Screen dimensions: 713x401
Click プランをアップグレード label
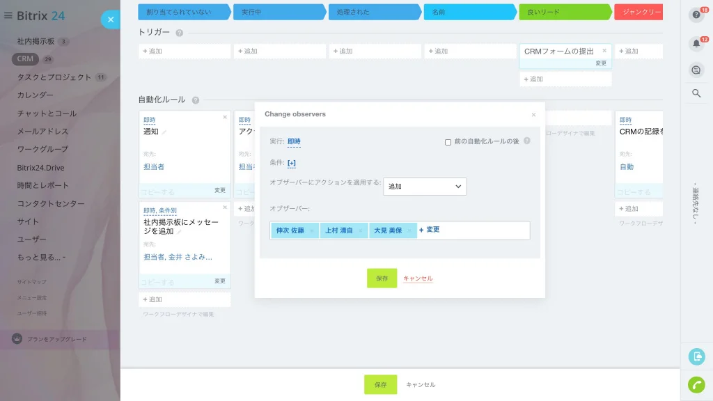pyautogui.click(x=57, y=339)
